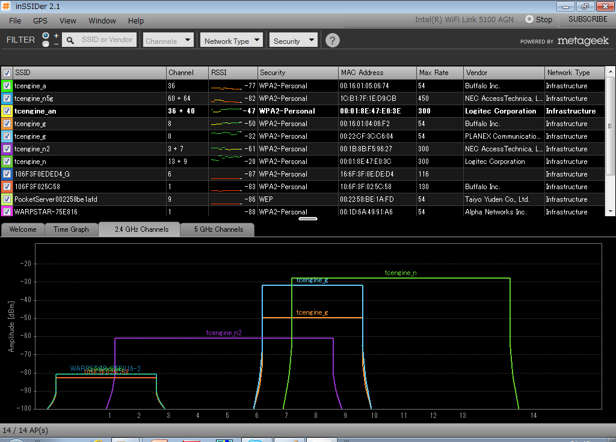Click the inSSIDer app icon in the title bar

point(6,6)
